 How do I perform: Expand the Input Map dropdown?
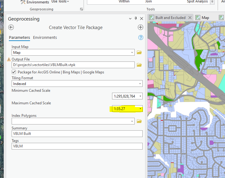click(x=132, y=53)
